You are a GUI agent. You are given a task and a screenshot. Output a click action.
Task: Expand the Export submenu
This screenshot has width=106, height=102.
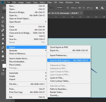27,47
